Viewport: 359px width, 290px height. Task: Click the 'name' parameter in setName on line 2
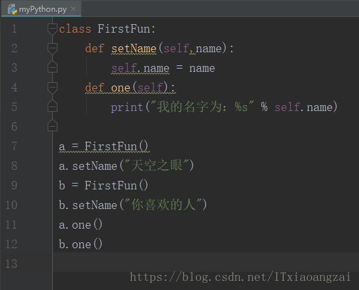(209, 49)
